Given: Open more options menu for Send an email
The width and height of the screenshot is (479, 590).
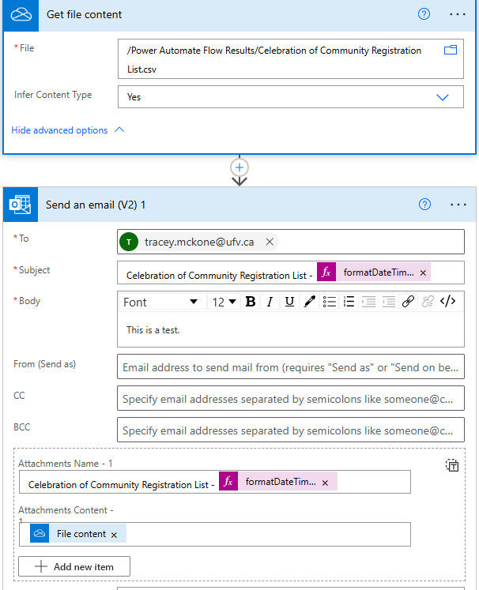Looking at the screenshot, I should [458, 205].
